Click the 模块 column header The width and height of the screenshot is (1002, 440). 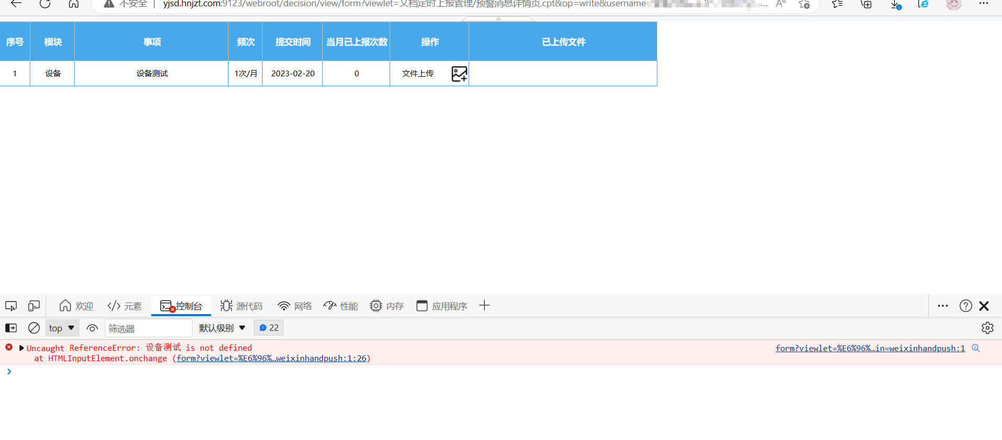(x=53, y=42)
